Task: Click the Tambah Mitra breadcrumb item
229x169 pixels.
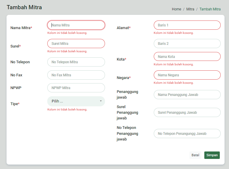Action: [210, 9]
